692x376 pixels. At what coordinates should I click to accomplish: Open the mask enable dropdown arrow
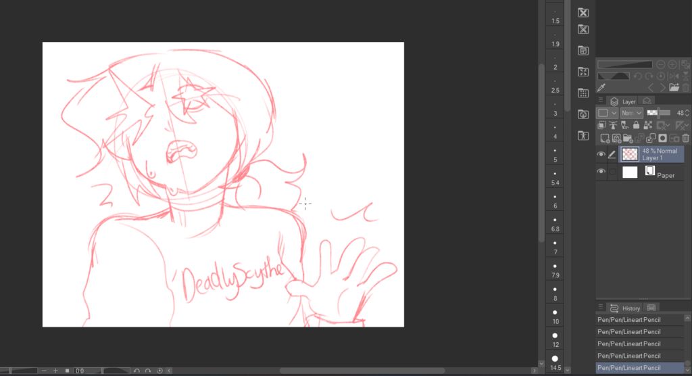pos(667,126)
